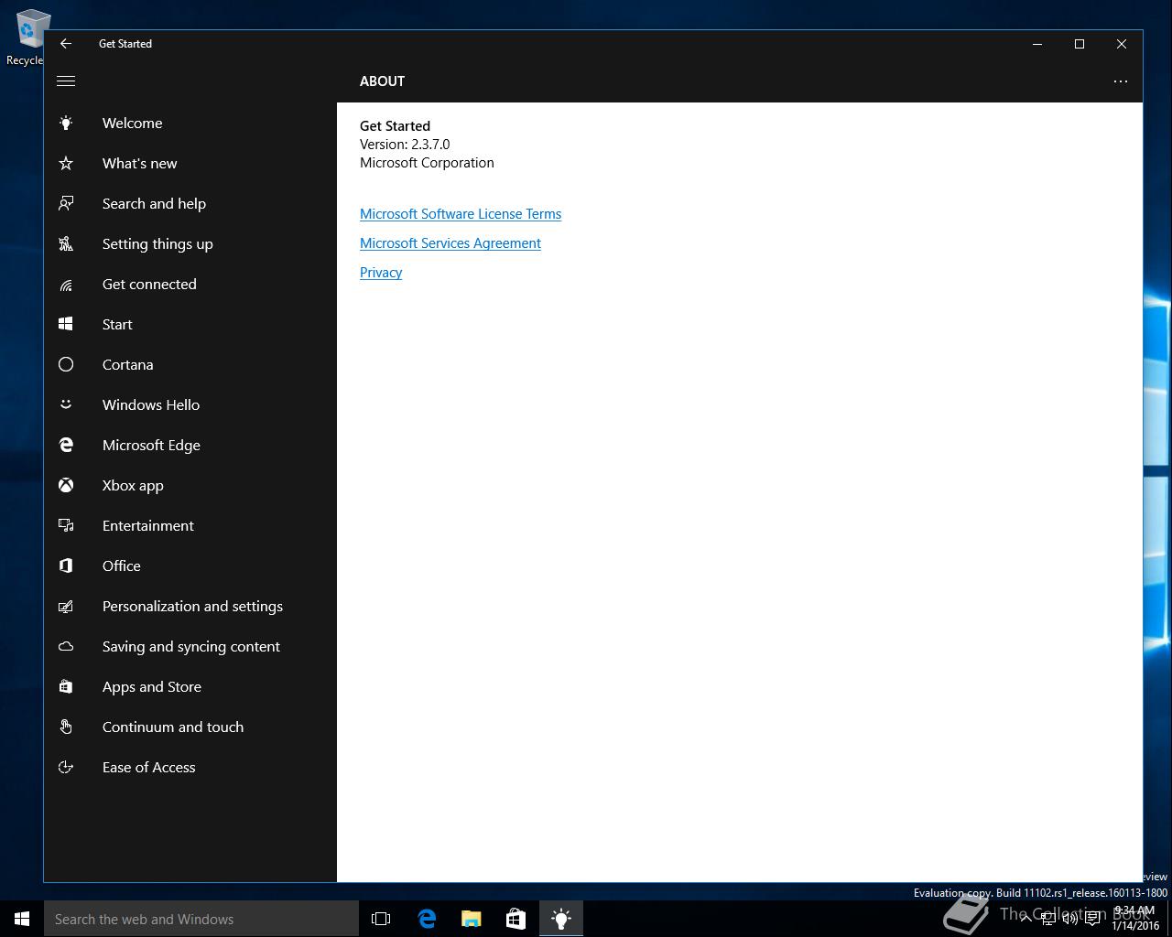Image resolution: width=1172 pixels, height=937 pixels.
Task: Open Windows Hello topic label
Action: [151, 404]
